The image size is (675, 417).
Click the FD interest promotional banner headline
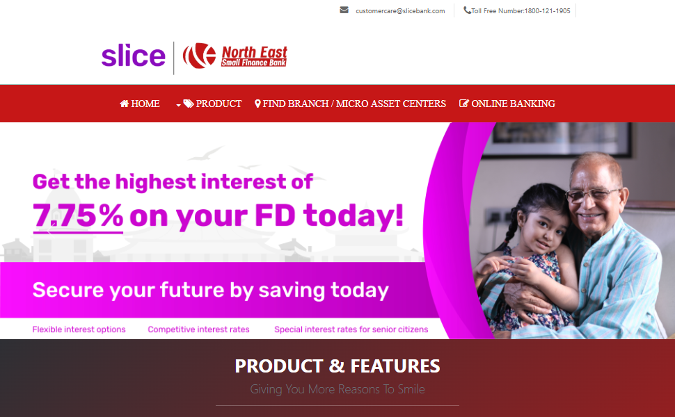[218, 201]
